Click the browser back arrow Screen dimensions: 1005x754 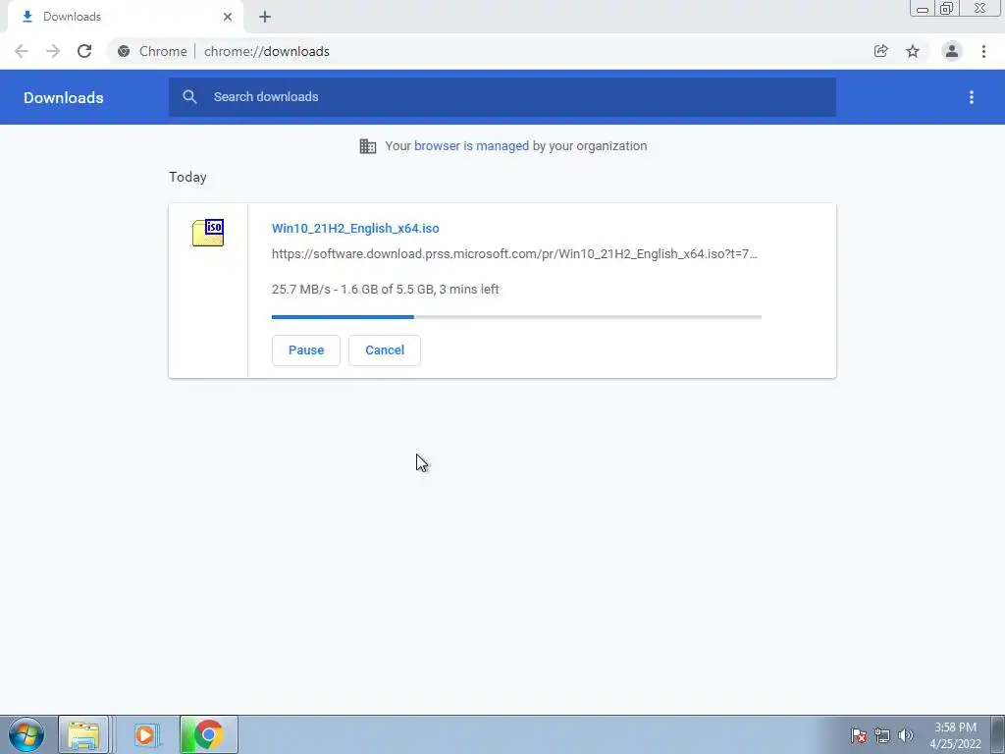(x=22, y=51)
